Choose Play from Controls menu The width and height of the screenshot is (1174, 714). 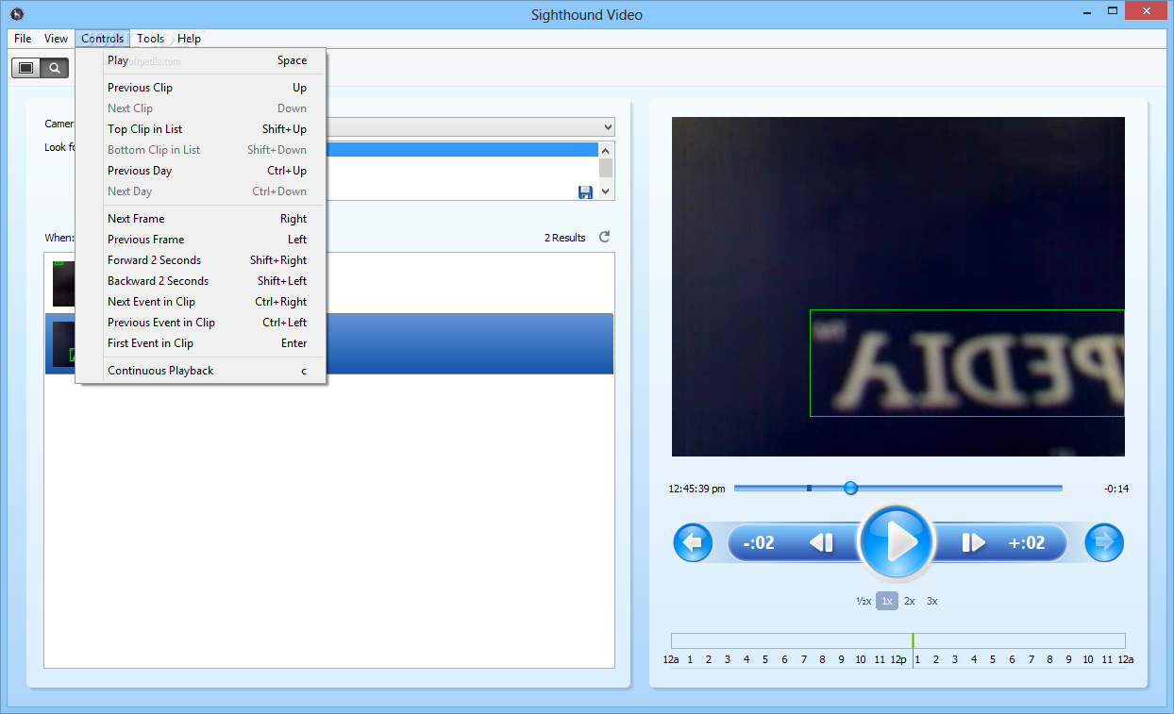[201, 60]
